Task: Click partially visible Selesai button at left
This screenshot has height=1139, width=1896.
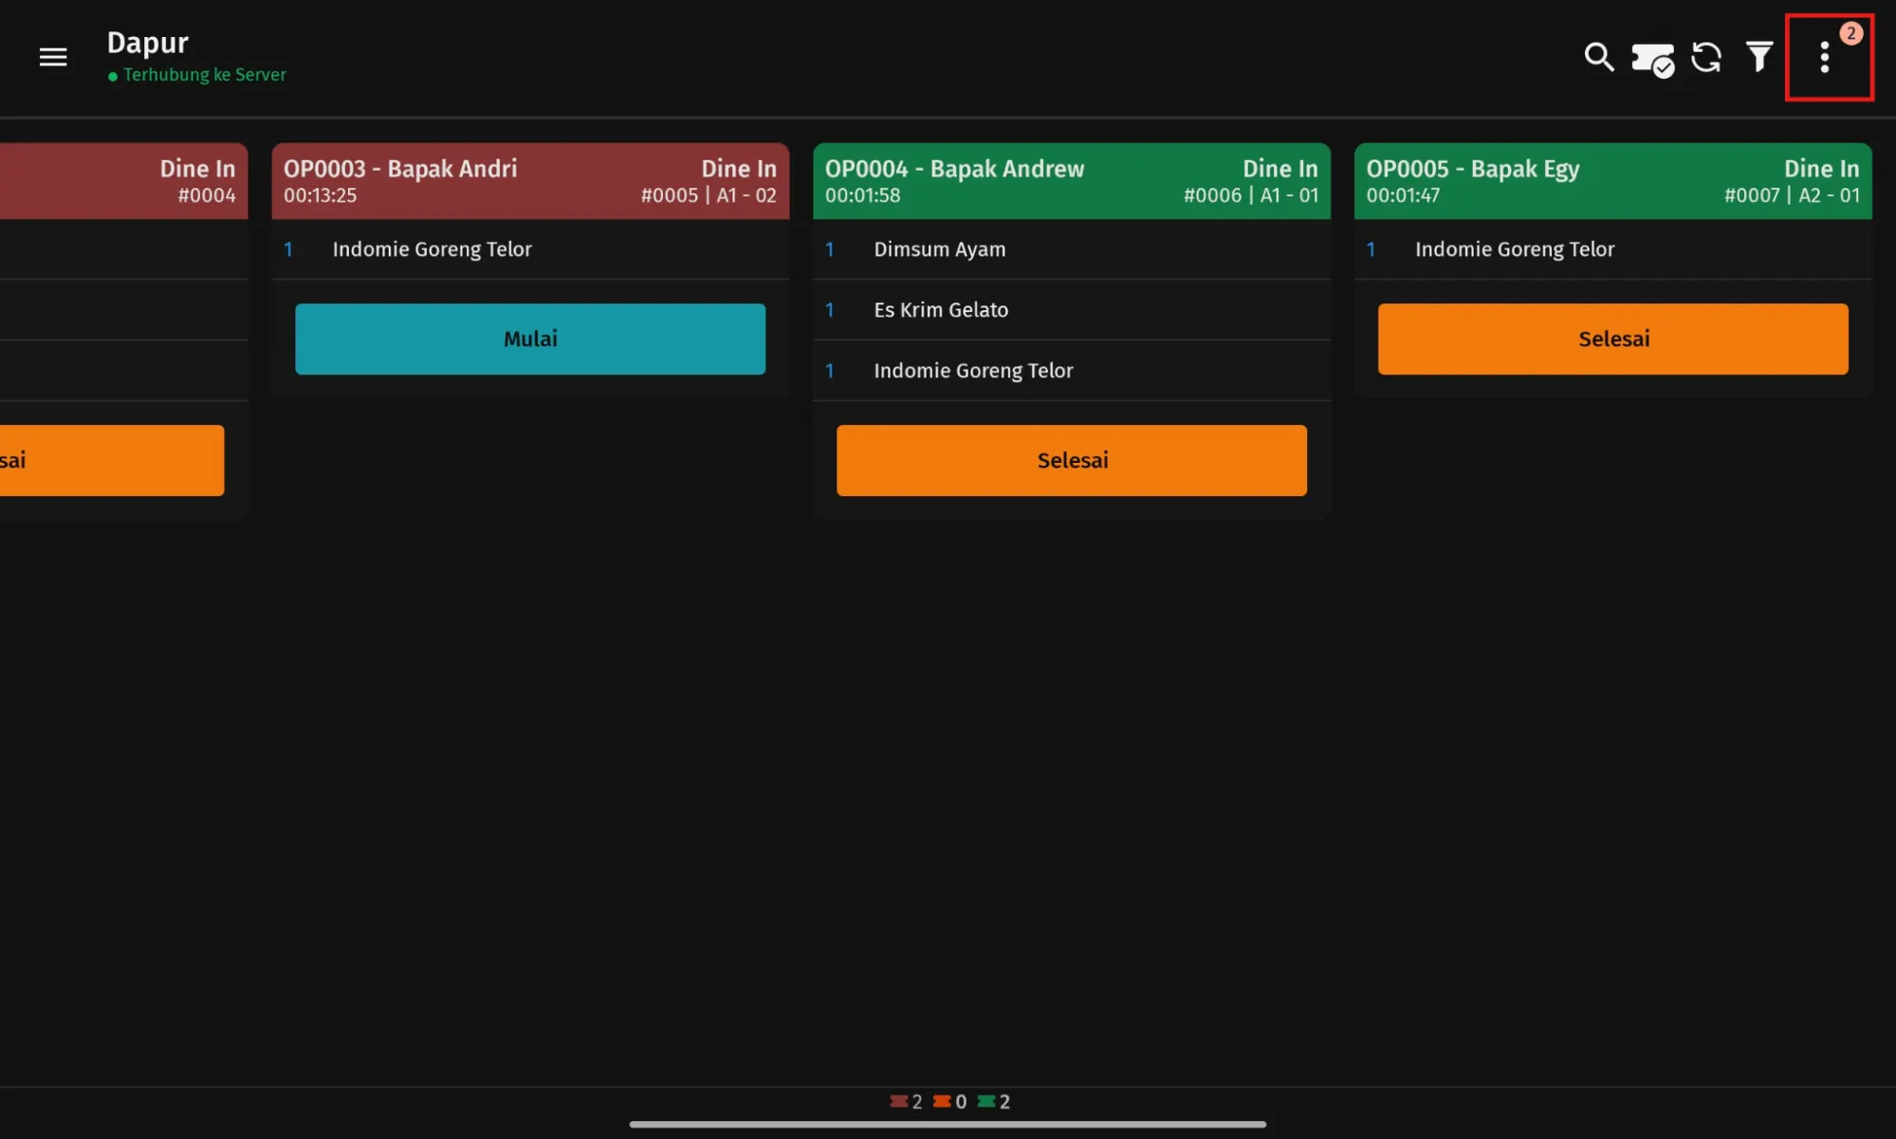Action: tap(112, 460)
